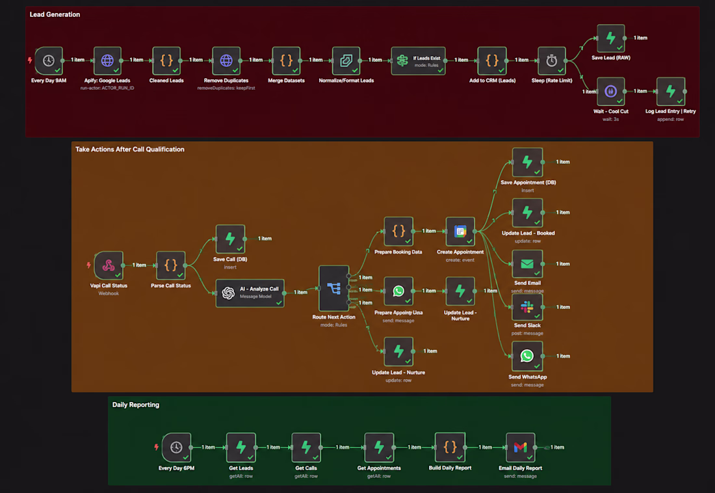Select the Merge Datasets node

287,60
